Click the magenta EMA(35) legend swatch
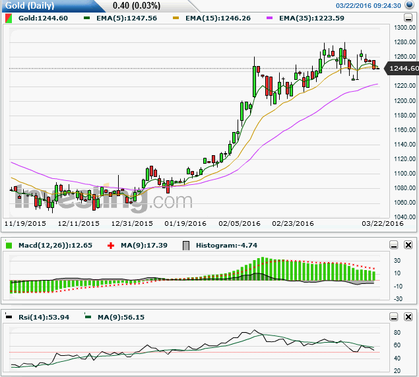The width and height of the screenshot is (419, 377). pos(270,18)
